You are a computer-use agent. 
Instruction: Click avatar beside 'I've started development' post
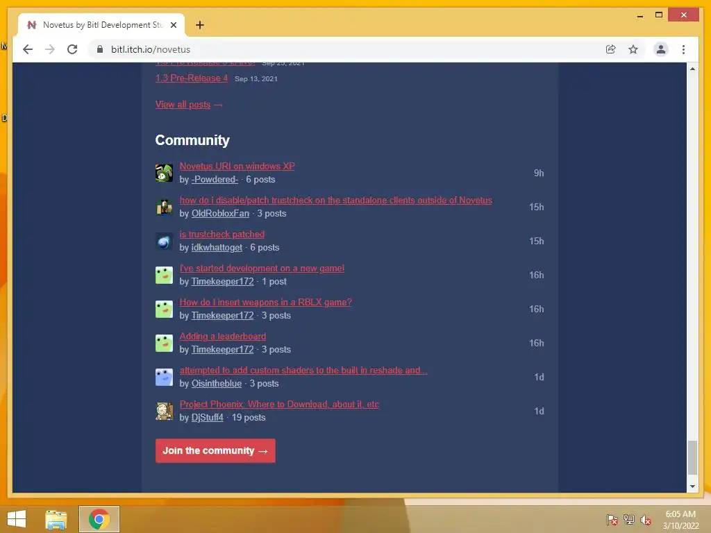tap(164, 275)
